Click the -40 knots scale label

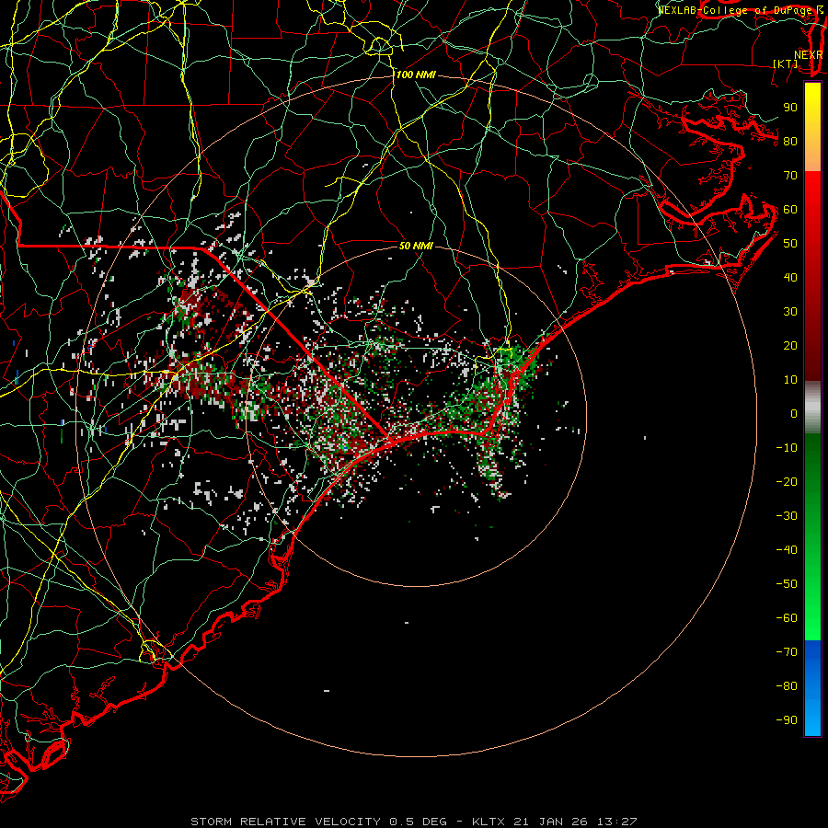click(787, 550)
